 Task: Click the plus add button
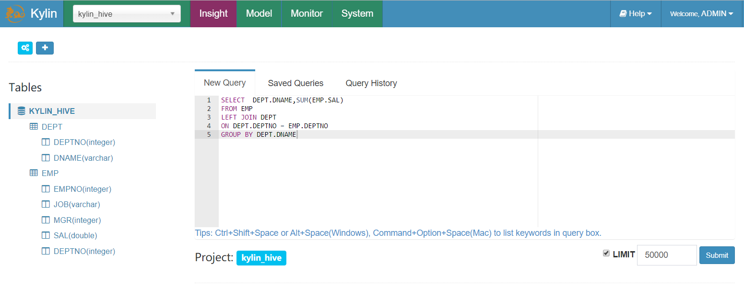45,48
